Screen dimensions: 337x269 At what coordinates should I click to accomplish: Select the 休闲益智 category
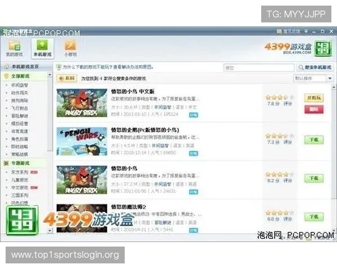point(20,85)
